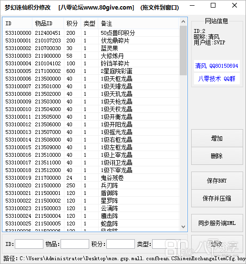Open the 八零技术 QQ群 link
246x264 pixels.
click(217, 79)
